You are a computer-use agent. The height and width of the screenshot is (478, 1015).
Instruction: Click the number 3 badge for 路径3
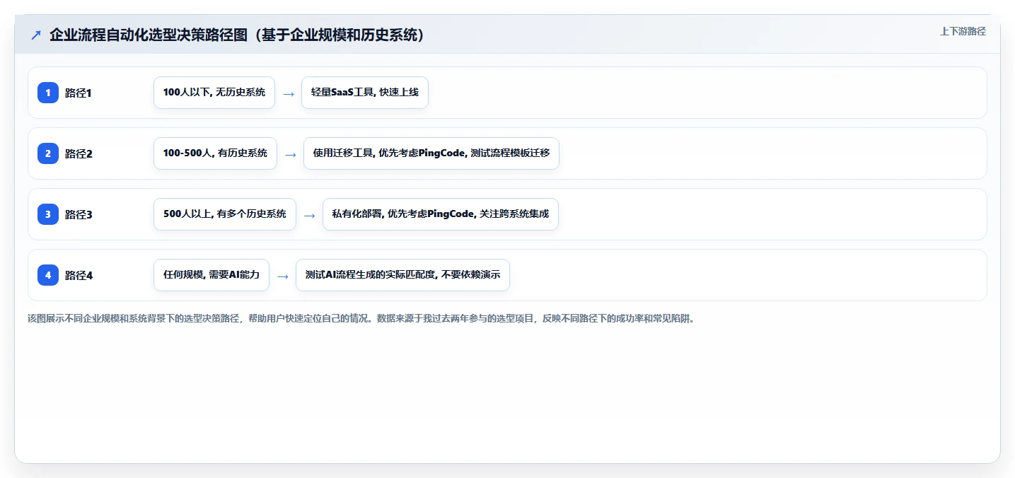point(48,214)
